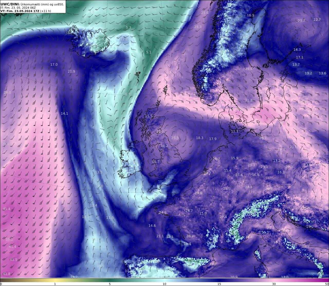Click the map value 27.4

(x=223, y=217)
